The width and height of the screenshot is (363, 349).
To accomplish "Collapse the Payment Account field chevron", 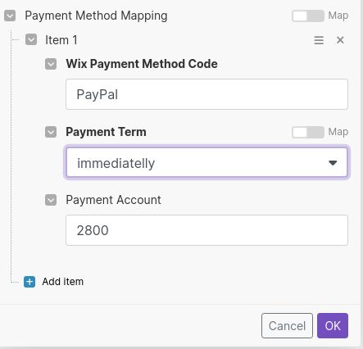I will [x=51, y=200].
